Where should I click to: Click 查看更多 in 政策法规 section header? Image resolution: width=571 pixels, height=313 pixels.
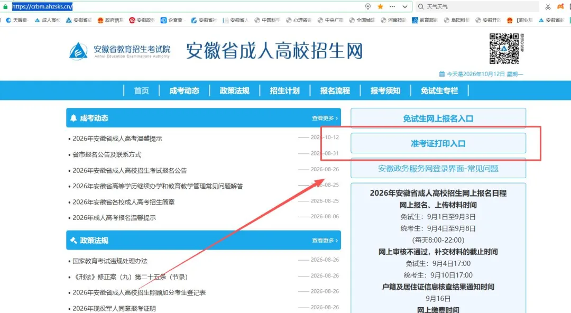325,241
